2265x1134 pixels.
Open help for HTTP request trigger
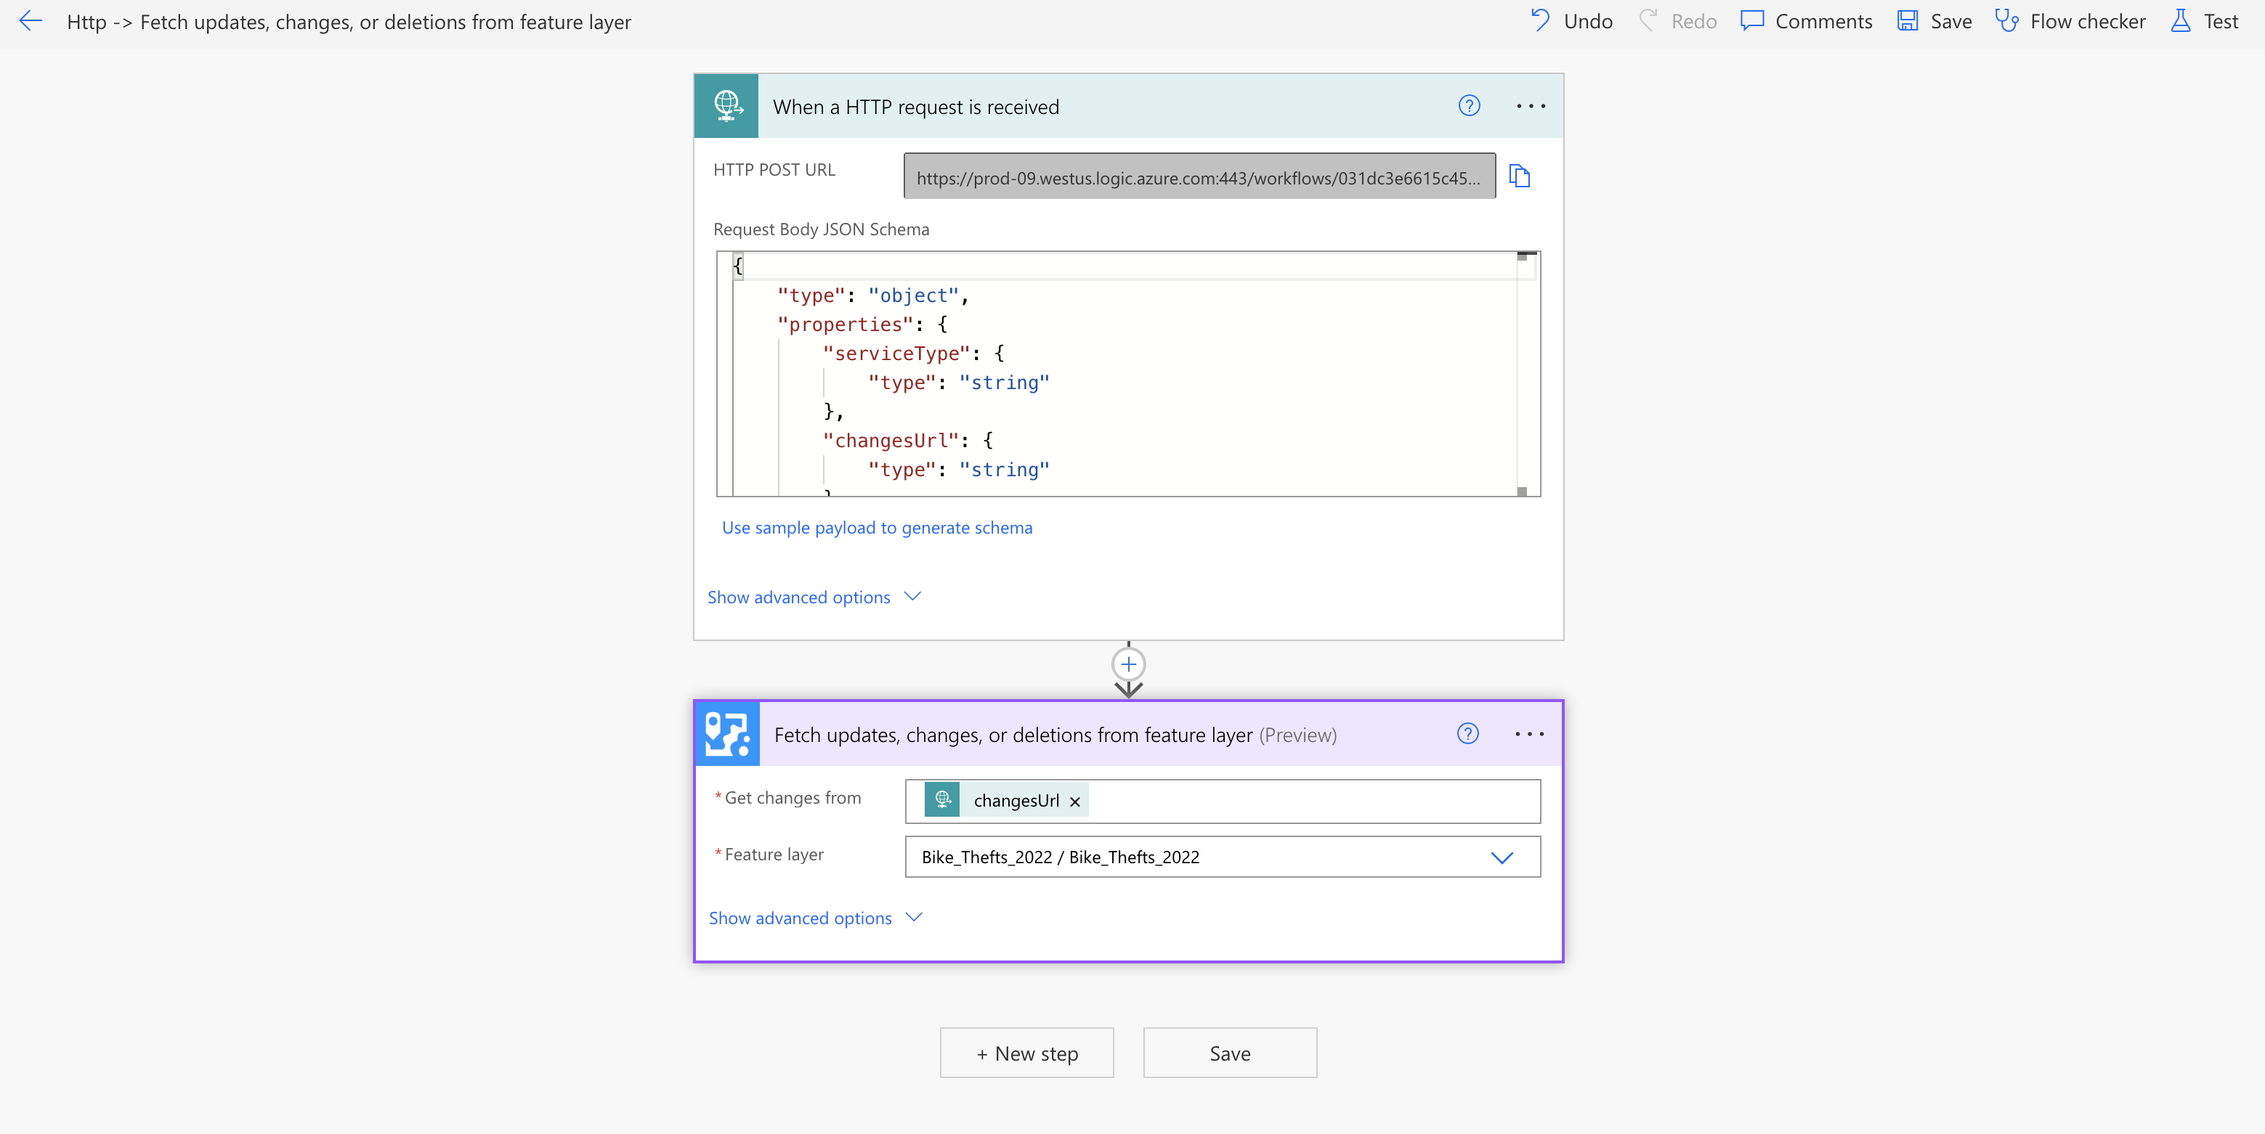click(1468, 107)
